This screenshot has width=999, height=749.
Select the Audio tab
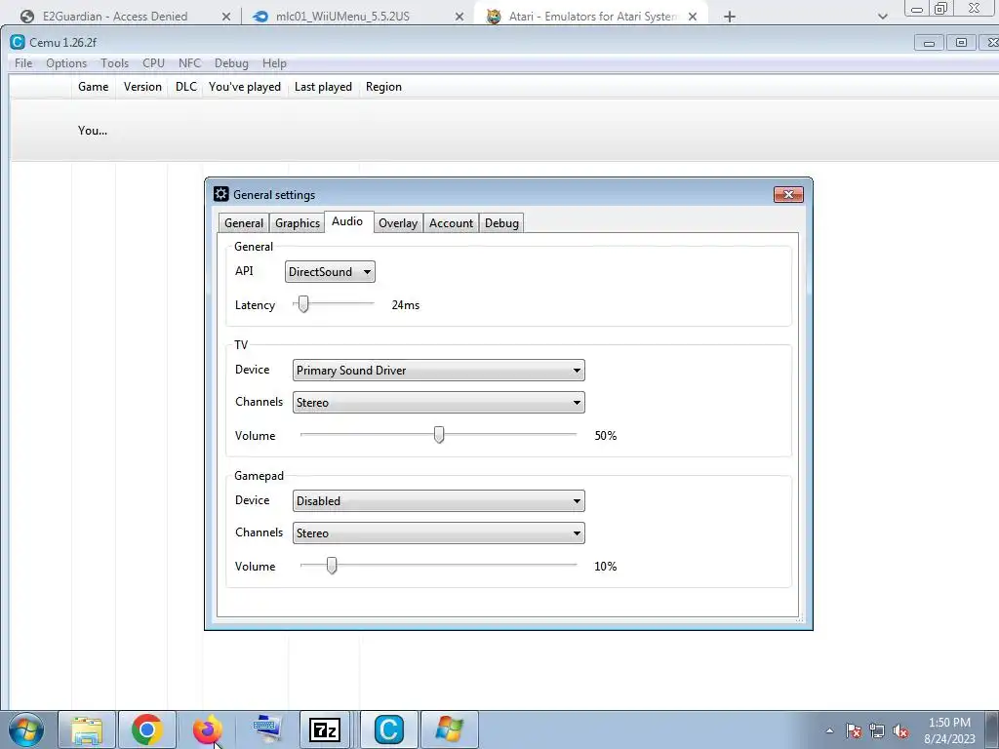(347, 221)
